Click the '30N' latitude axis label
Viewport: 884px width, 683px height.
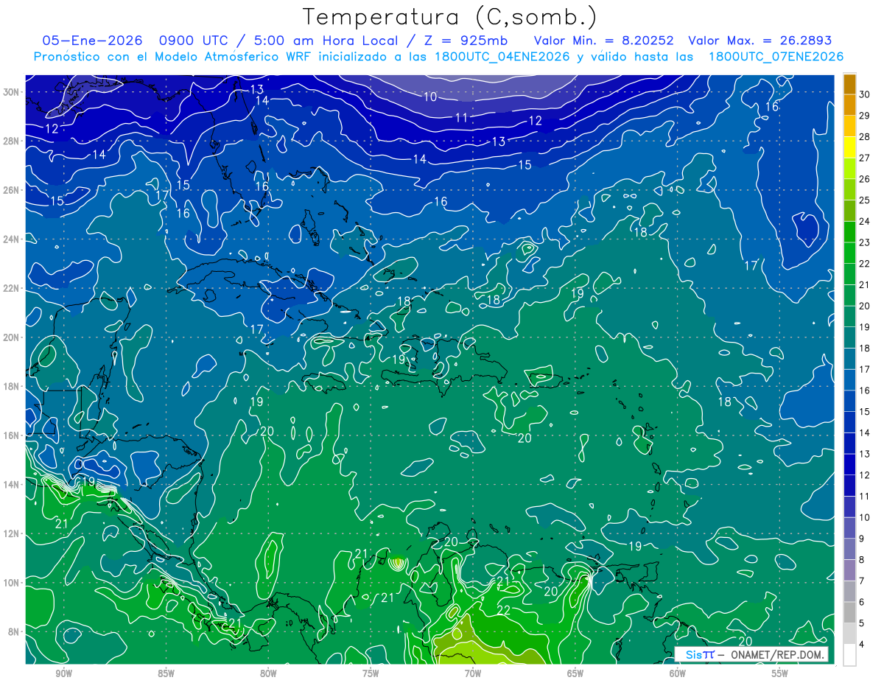tap(12, 91)
